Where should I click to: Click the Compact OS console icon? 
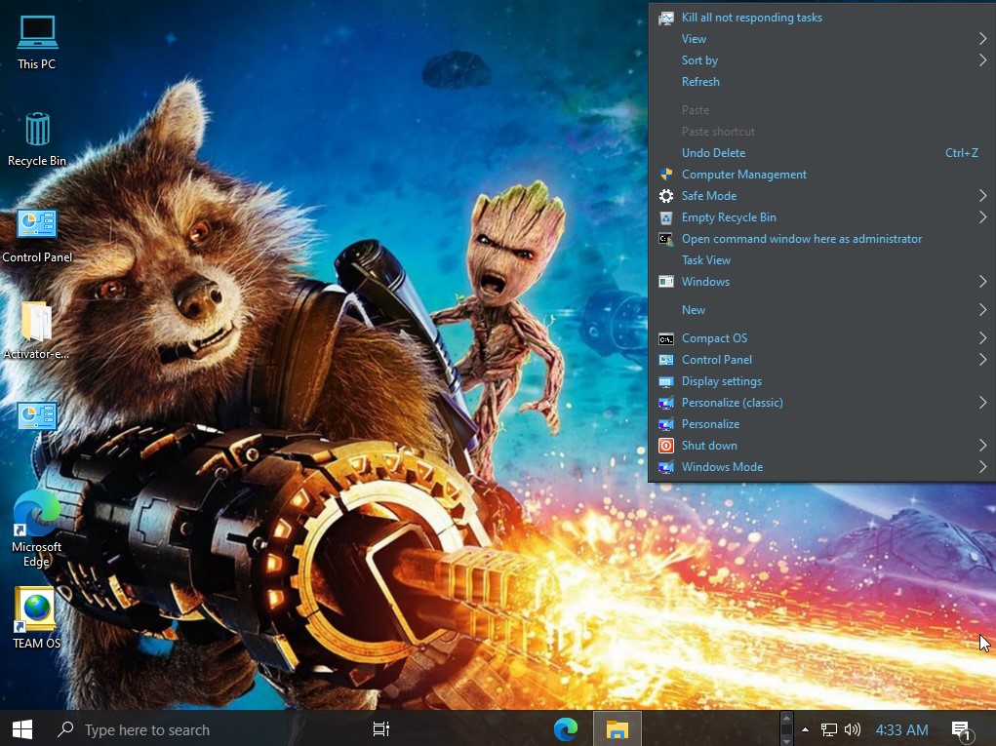click(665, 339)
